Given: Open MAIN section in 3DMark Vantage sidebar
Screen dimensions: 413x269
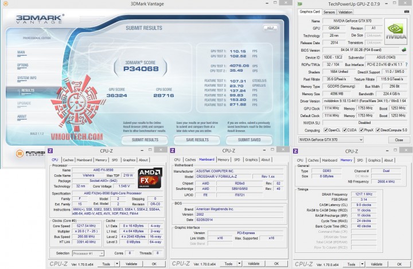Looking at the screenshot, I should pos(21,52).
